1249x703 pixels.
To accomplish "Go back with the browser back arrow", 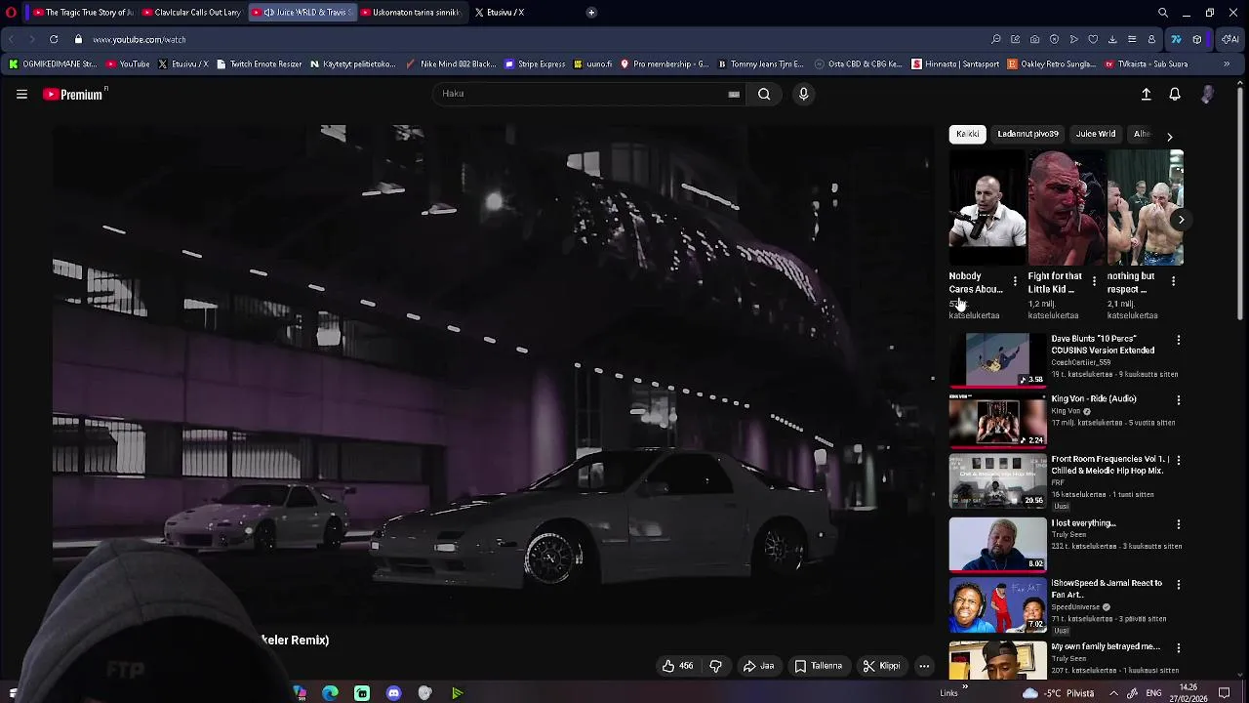I will point(11,39).
